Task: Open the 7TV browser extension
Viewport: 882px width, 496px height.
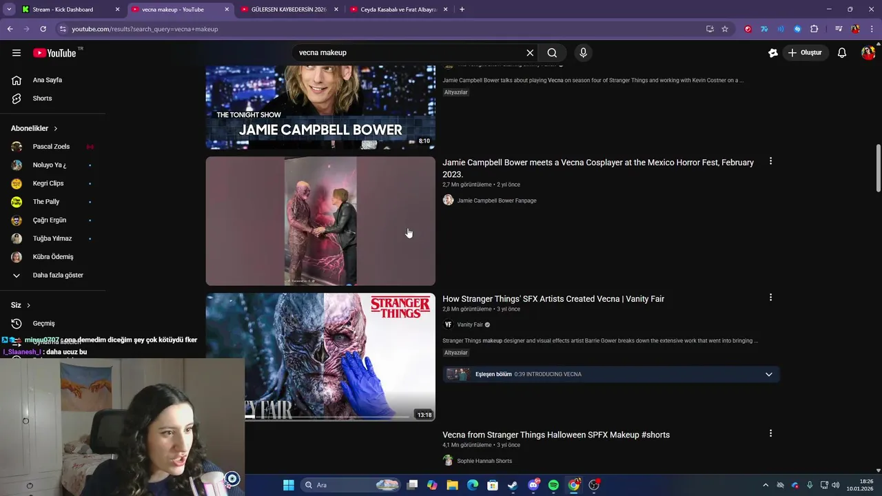Action: pyautogui.click(x=764, y=29)
